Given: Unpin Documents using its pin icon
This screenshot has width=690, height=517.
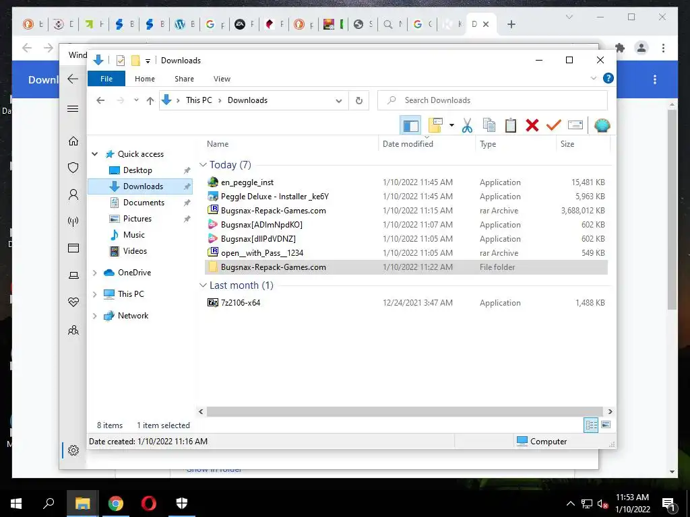Looking at the screenshot, I should (x=187, y=203).
